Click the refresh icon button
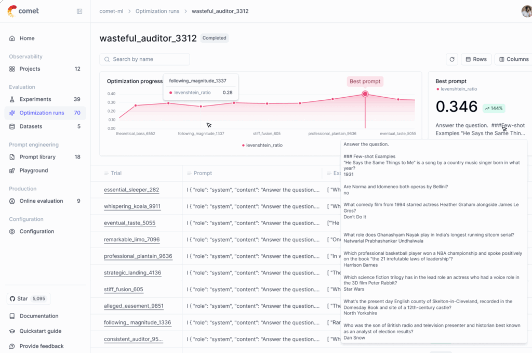Screen dimensions: 532x353 (452, 59)
